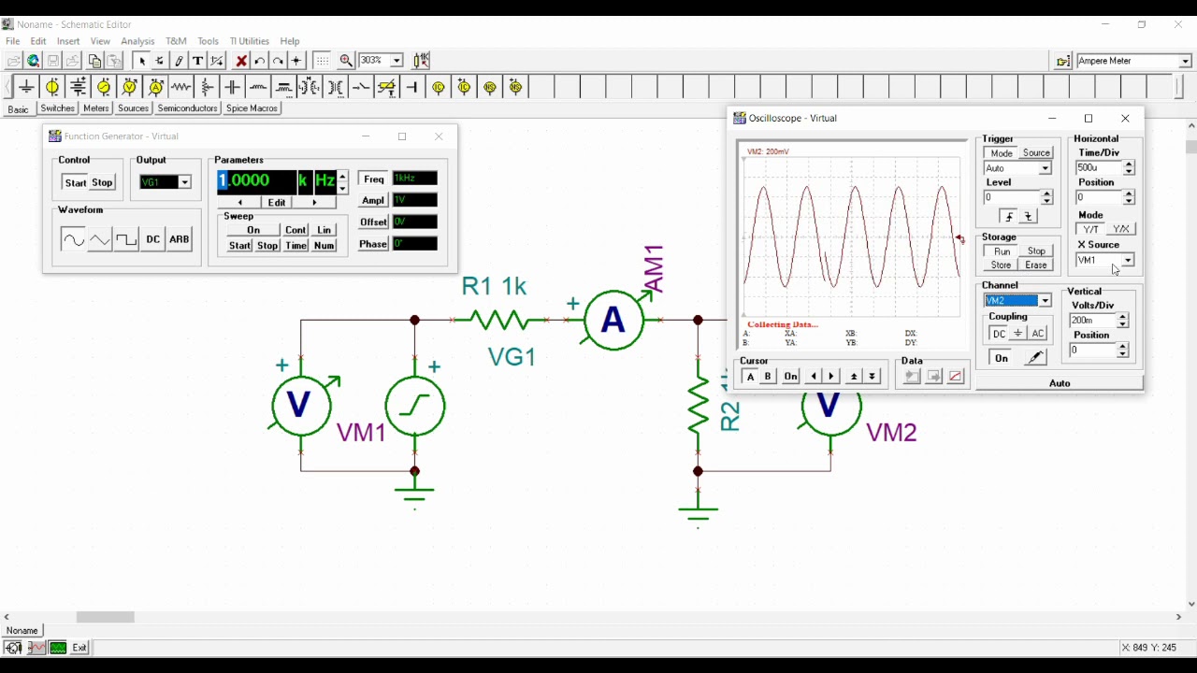Image resolution: width=1197 pixels, height=673 pixels.
Task: Click the Ampl parameter button
Action: [x=373, y=200]
